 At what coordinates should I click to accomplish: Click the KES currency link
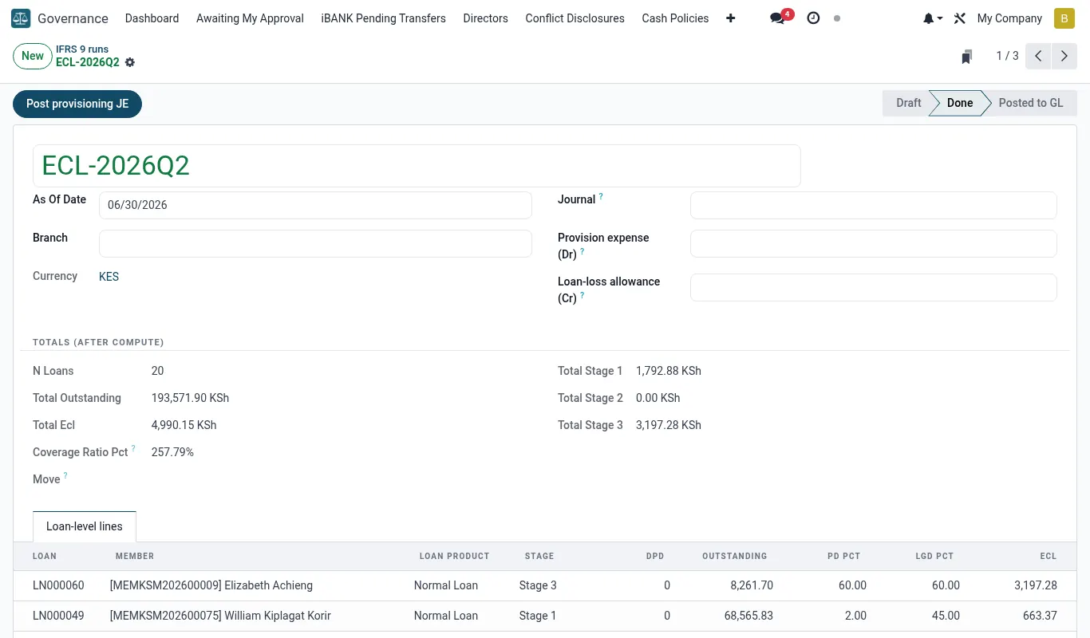[109, 277]
